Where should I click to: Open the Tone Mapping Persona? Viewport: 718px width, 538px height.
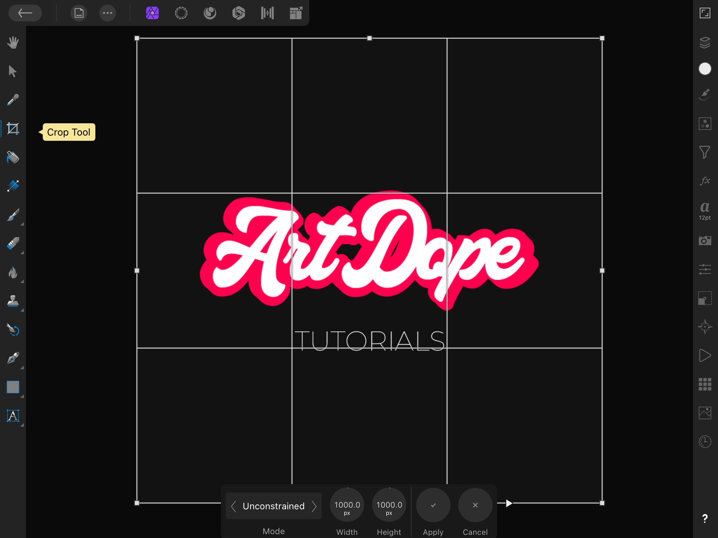point(267,13)
